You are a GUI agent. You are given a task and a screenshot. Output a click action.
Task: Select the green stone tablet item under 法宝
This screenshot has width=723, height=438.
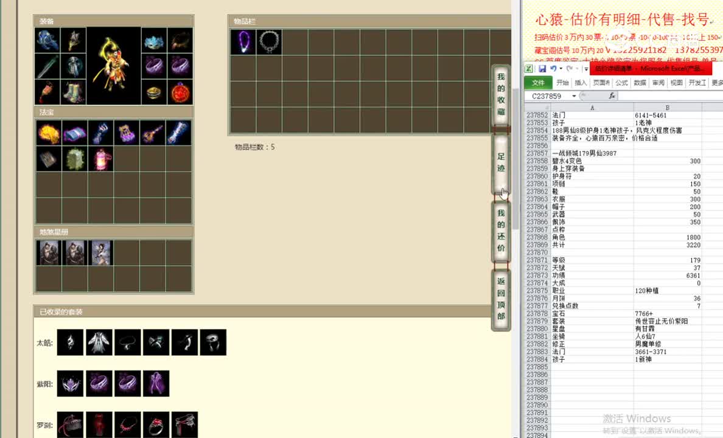click(75, 159)
